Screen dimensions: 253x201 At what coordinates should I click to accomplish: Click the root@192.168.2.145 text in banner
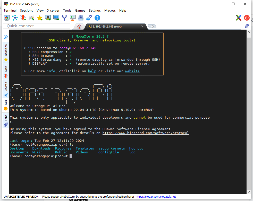78,48
